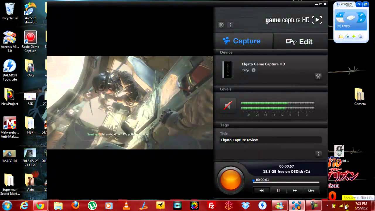Open the Camera folder on desktop

(360, 97)
